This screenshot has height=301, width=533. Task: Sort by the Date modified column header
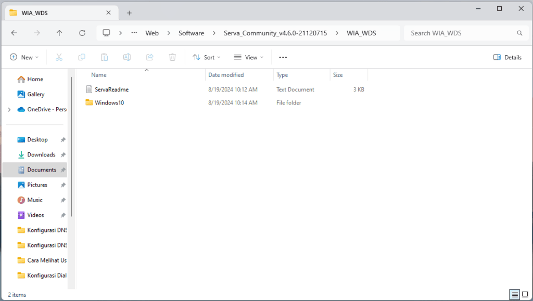[x=226, y=75]
